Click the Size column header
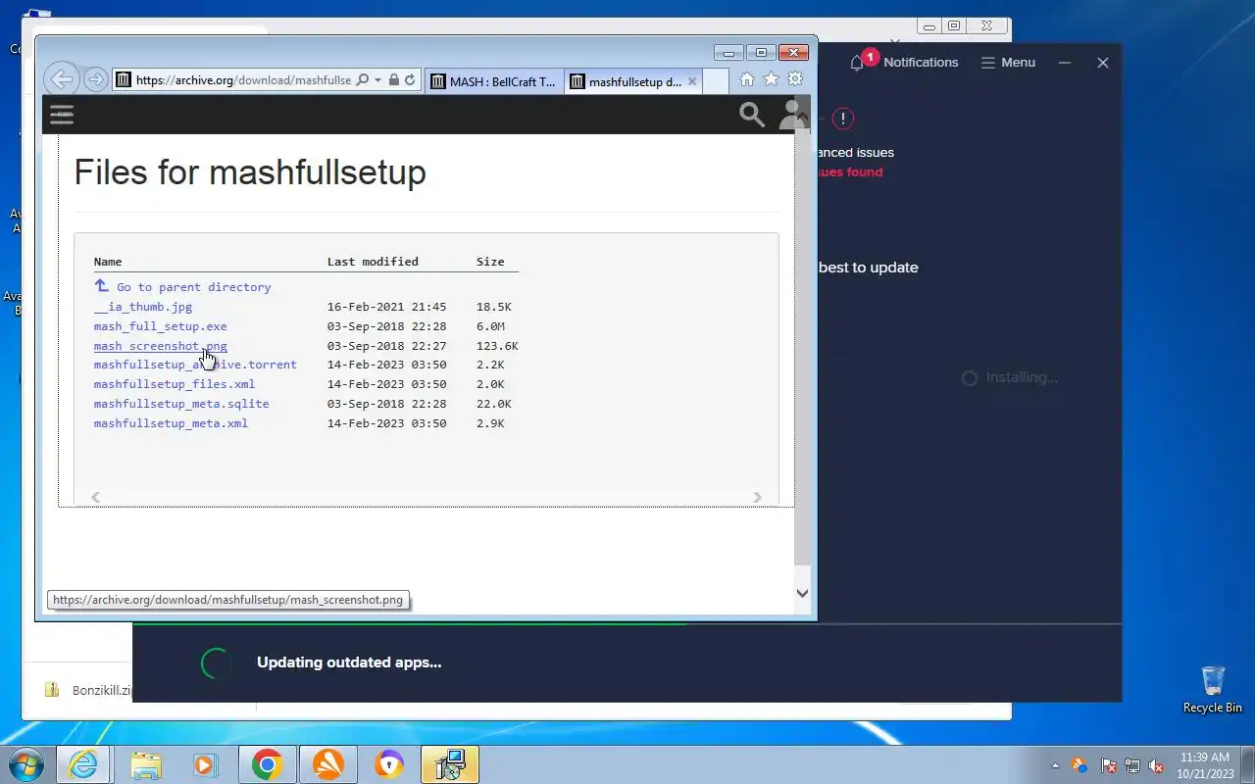 tap(490, 262)
